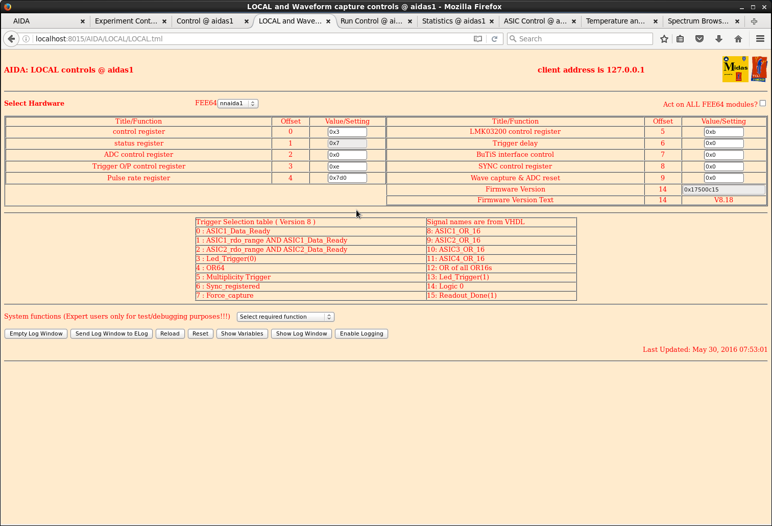
Task: Click the Enable Logging button
Action: (361, 334)
